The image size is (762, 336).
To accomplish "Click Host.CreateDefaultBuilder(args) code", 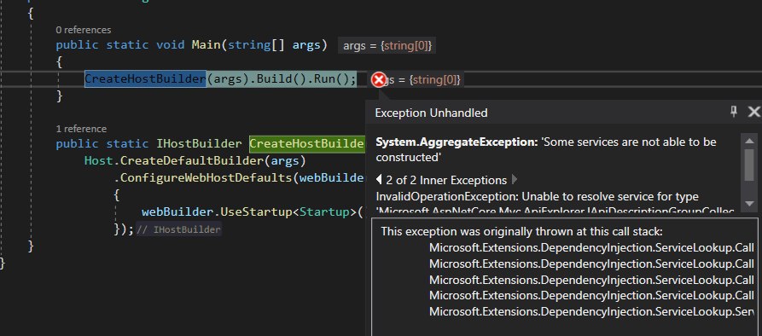I will (x=195, y=160).
